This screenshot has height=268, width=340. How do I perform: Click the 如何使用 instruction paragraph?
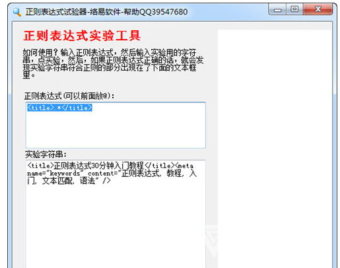tap(113, 63)
